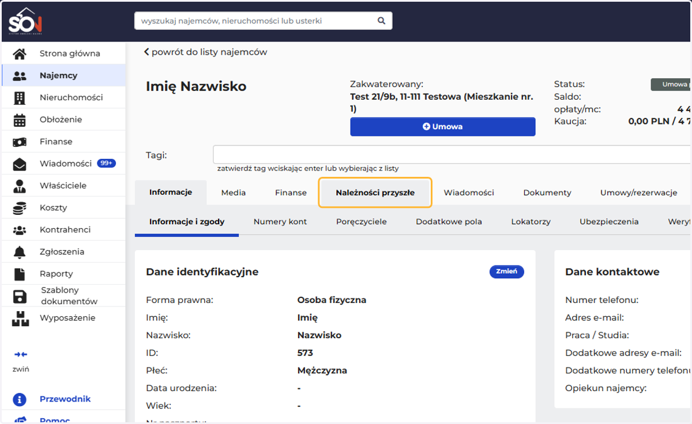Switch to the Media tab
This screenshot has height=424, width=692.
click(x=234, y=192)
